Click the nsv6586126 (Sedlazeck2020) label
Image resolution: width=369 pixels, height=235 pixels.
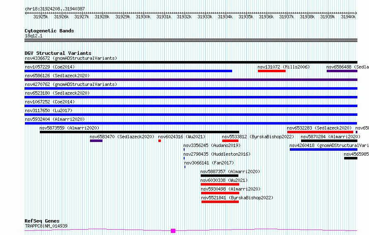point(57,76)
